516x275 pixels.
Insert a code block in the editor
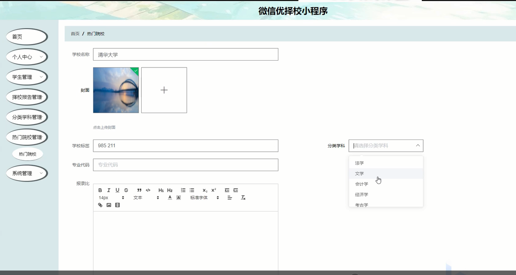(x=148, y=190)
